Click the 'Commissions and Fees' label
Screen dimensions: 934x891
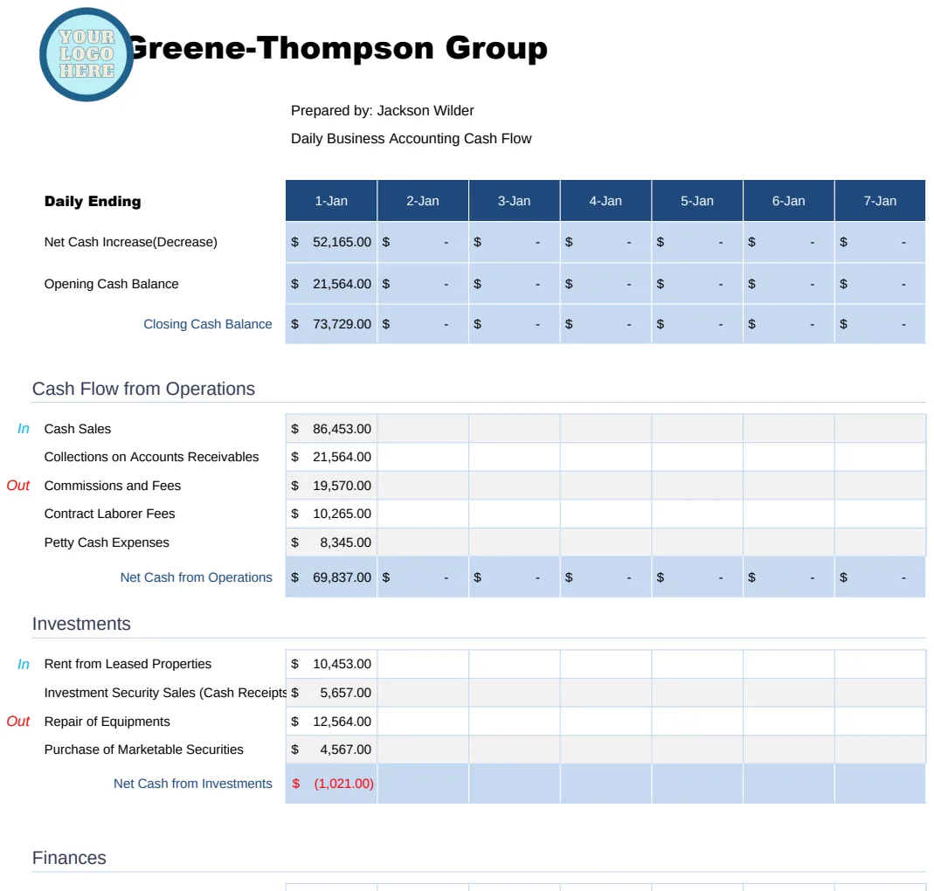[113, 486]
